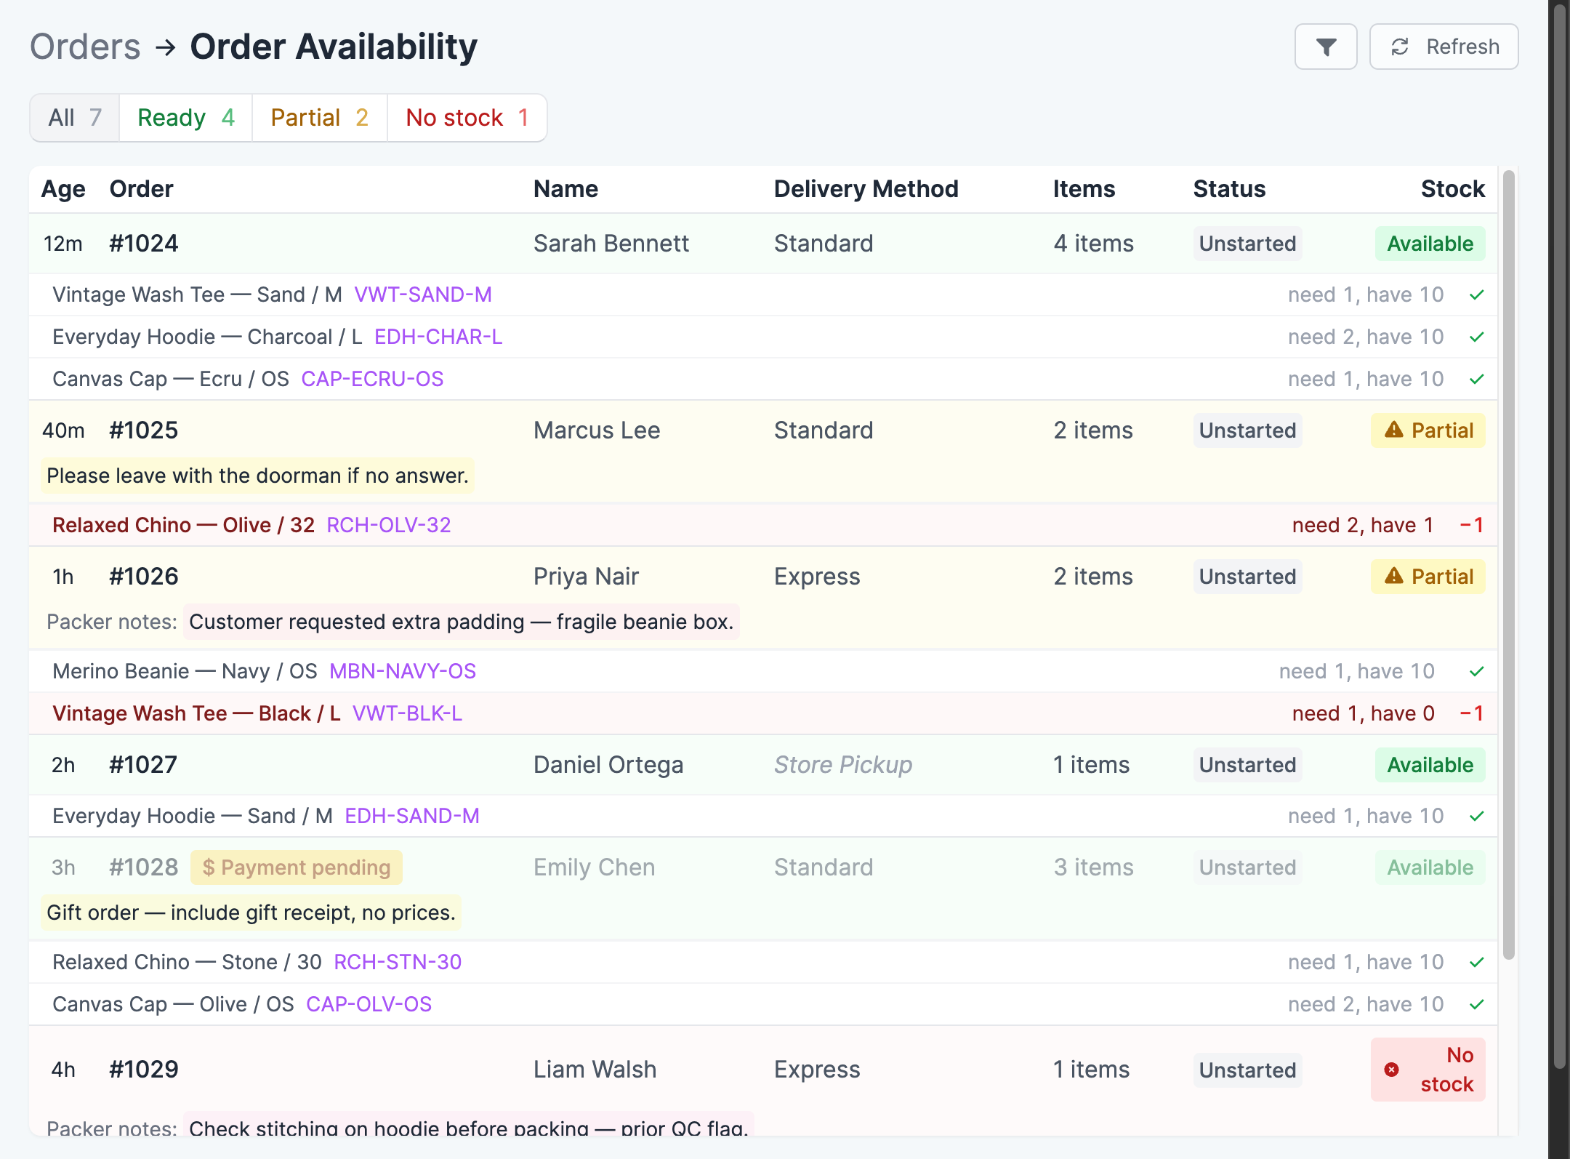Image resolution: width=1570 pixels, height=1159 pixels.
Task: Open SKU link RCH-OLV-32
Action: 389,525
